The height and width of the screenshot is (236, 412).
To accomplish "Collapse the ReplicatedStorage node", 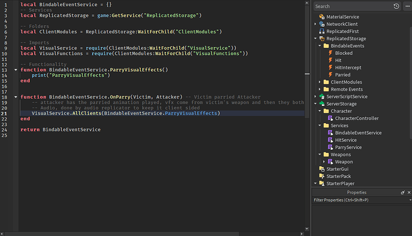I will click(x=315, y=38).
